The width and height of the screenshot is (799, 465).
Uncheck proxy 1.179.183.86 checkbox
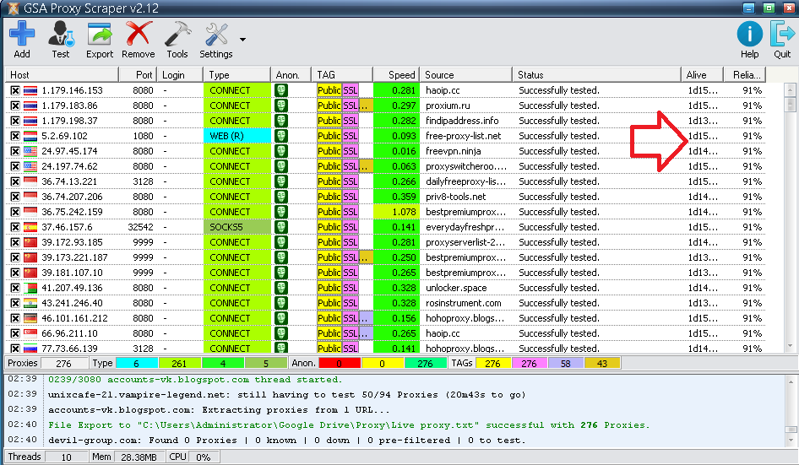(x=15, y=106)
